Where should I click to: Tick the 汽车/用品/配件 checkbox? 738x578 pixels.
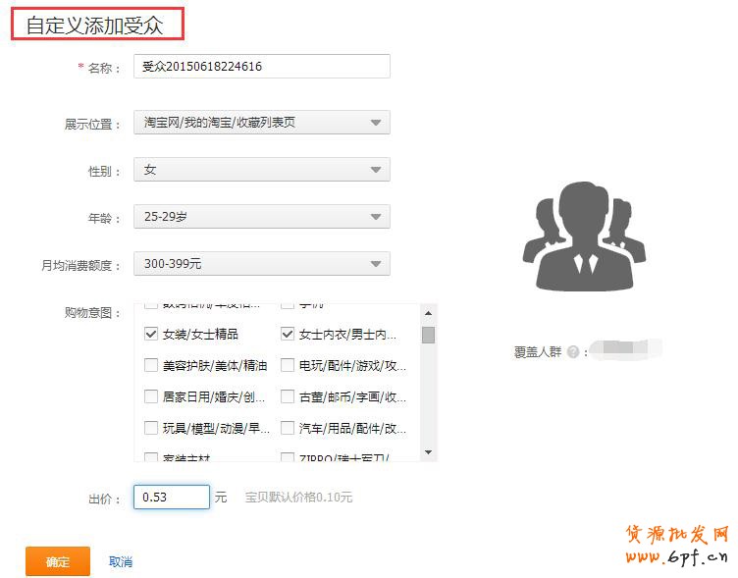point(288,428)
